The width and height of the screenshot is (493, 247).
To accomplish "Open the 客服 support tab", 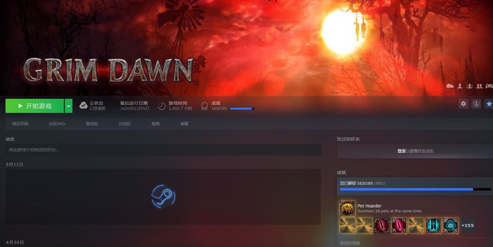I will pos(184,124).
